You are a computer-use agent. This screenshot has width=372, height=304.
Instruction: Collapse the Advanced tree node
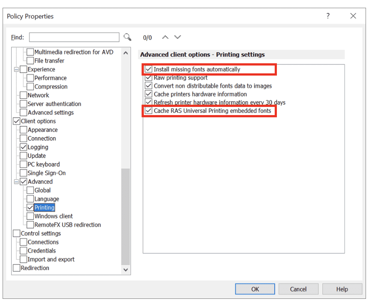(x=17, y=182)
